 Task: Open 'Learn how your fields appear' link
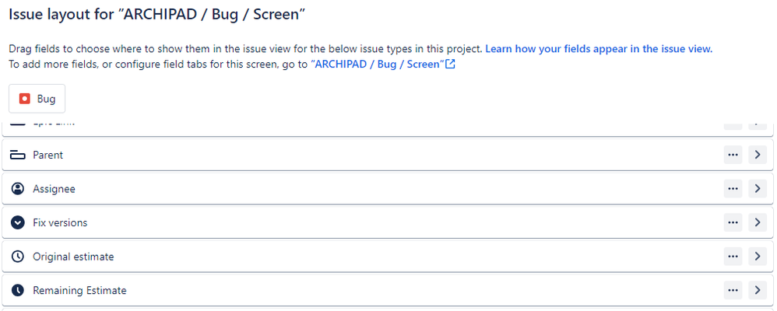[x=599, y=48]
